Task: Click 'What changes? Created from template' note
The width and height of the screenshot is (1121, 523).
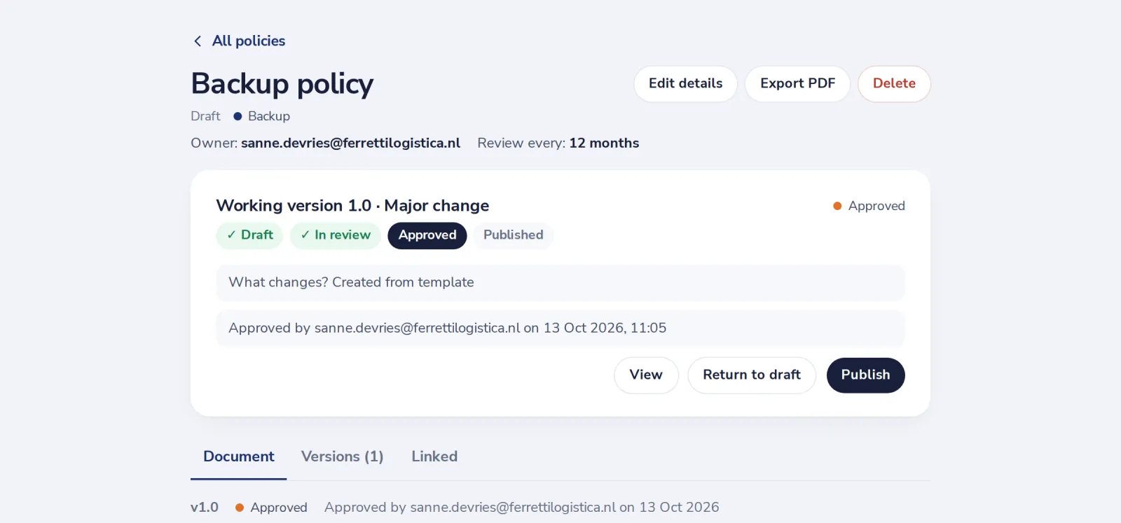Action: pyautogui.click(x=560, y=283)
